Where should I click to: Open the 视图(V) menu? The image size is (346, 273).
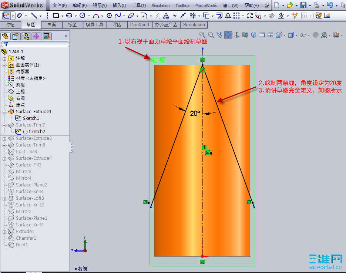pos(100,6)
